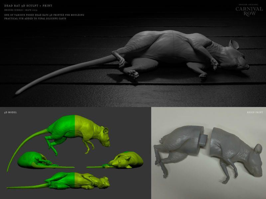Click the "practical fur added" text line
Screen dimensions: 266x199
[35, 19]
